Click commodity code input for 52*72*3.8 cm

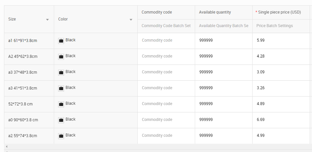[x=166, y=104]
